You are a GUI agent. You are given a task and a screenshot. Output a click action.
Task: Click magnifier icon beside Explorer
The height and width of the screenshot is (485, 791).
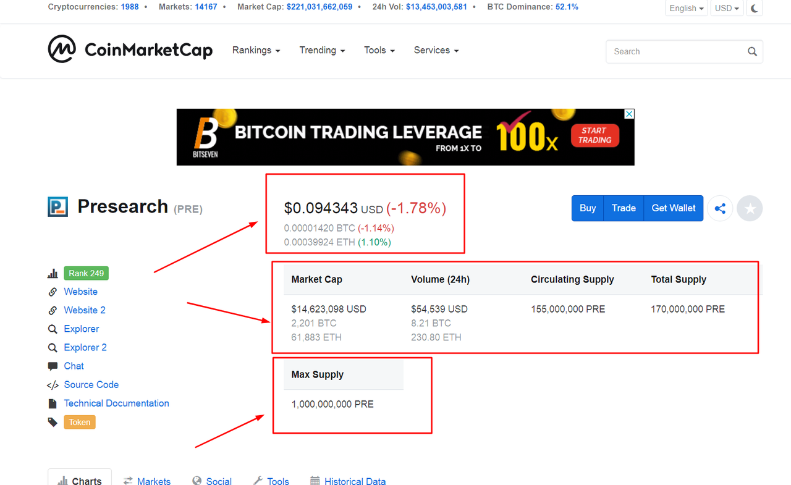53,329
